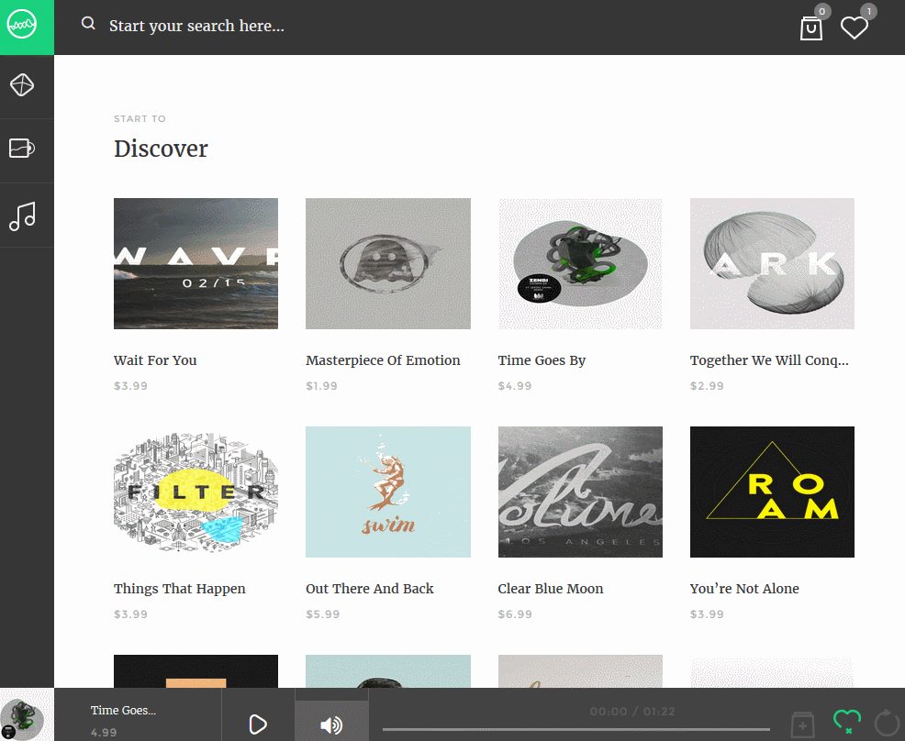Viewport: 905px width, 741px height.
Task: Click the $2.99 price text
Action: coord(707,386)
